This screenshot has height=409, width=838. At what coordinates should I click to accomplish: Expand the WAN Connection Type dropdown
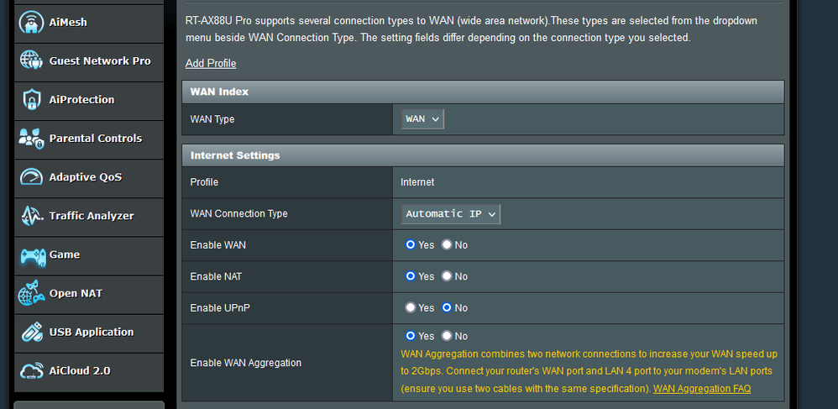(451, 214)
